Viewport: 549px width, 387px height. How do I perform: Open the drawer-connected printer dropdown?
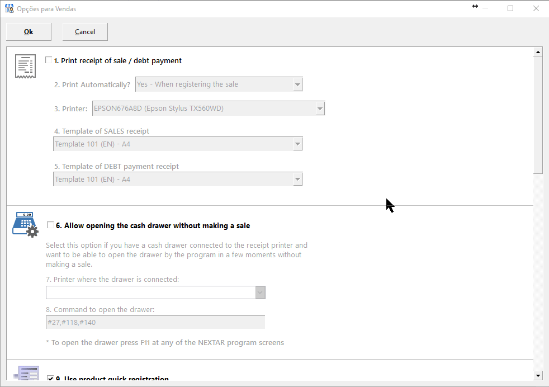coord(260,292)
